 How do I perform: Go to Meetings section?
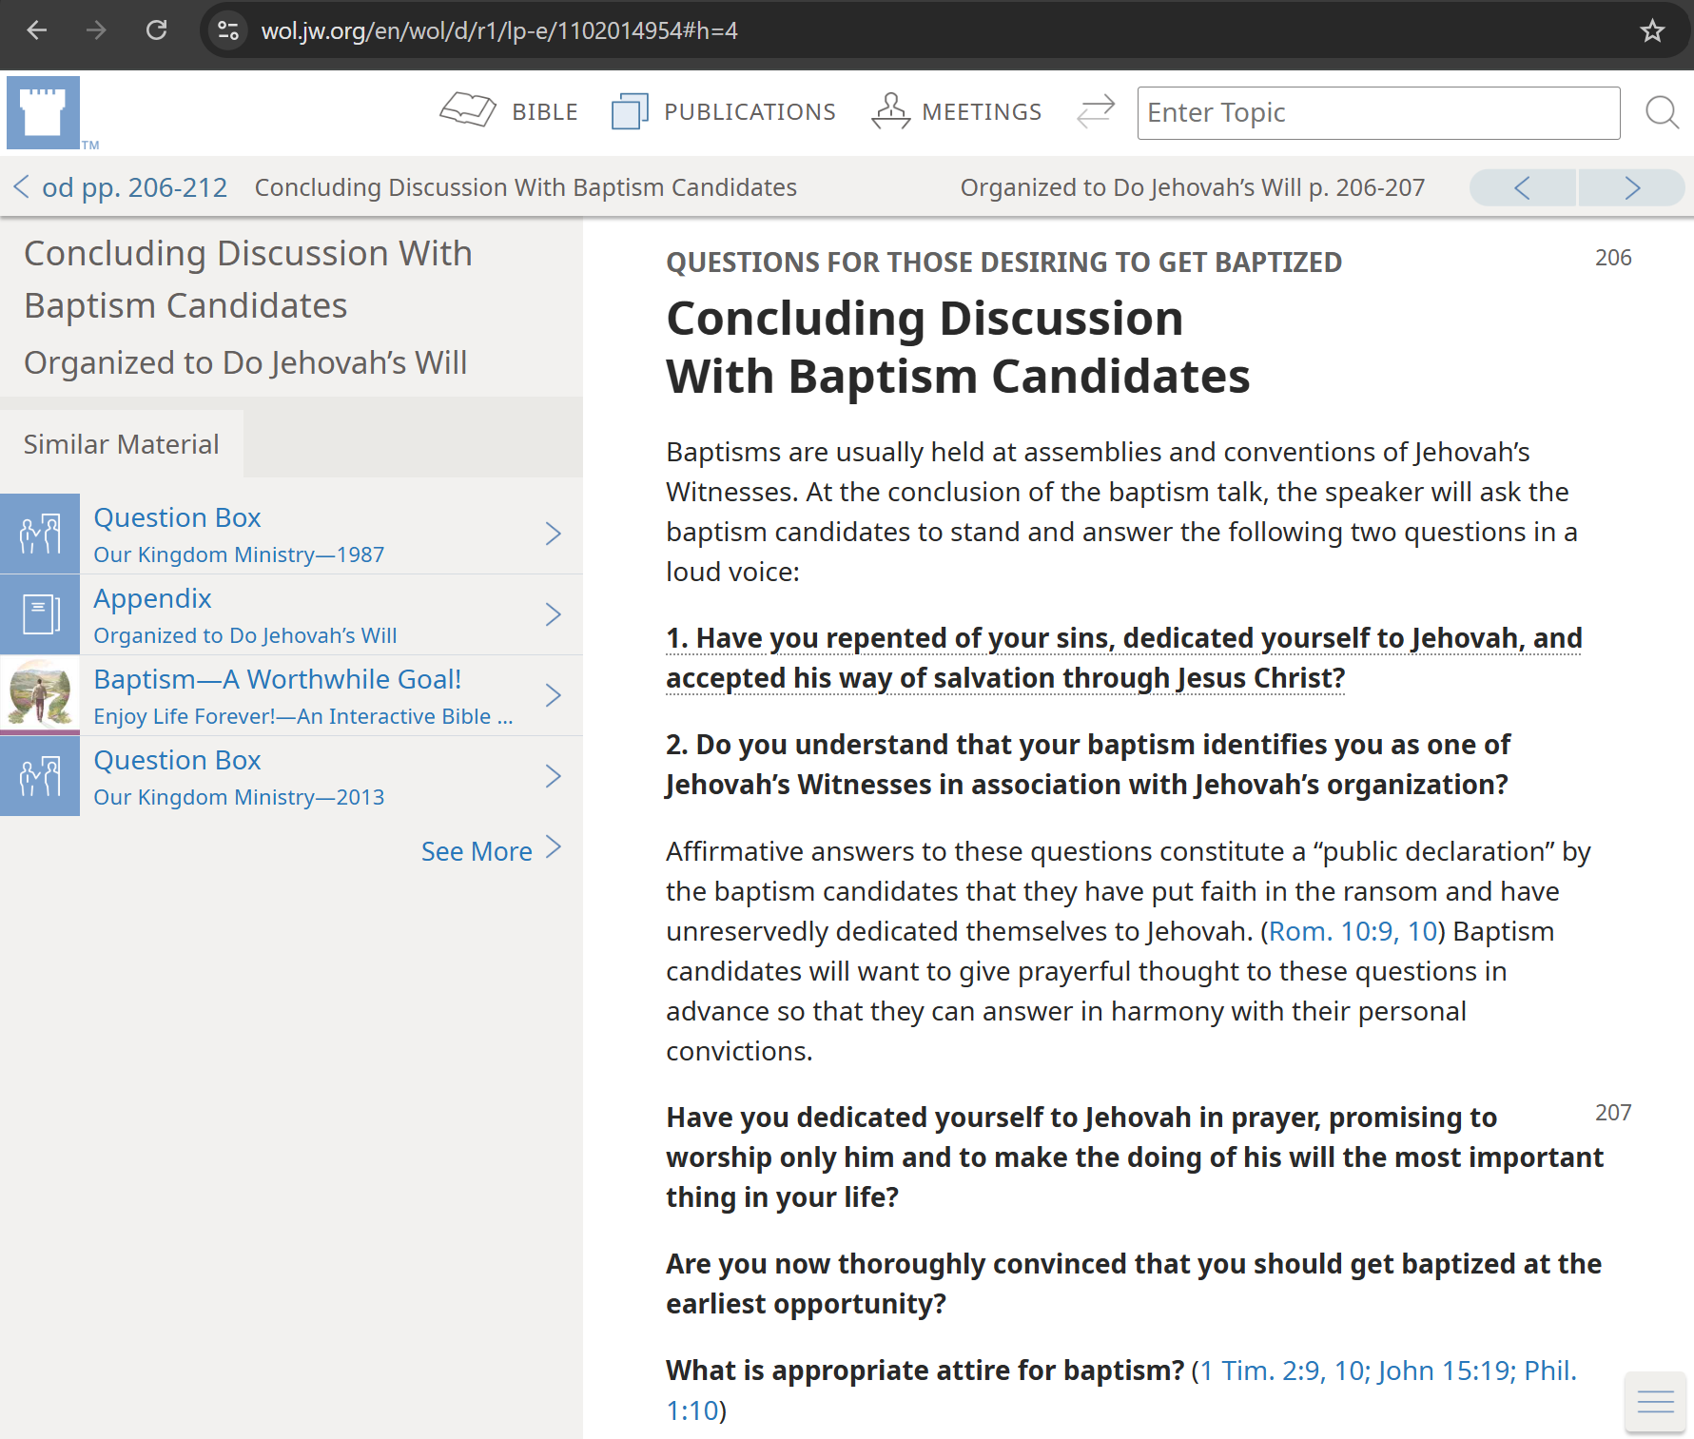tap(957, 112)
